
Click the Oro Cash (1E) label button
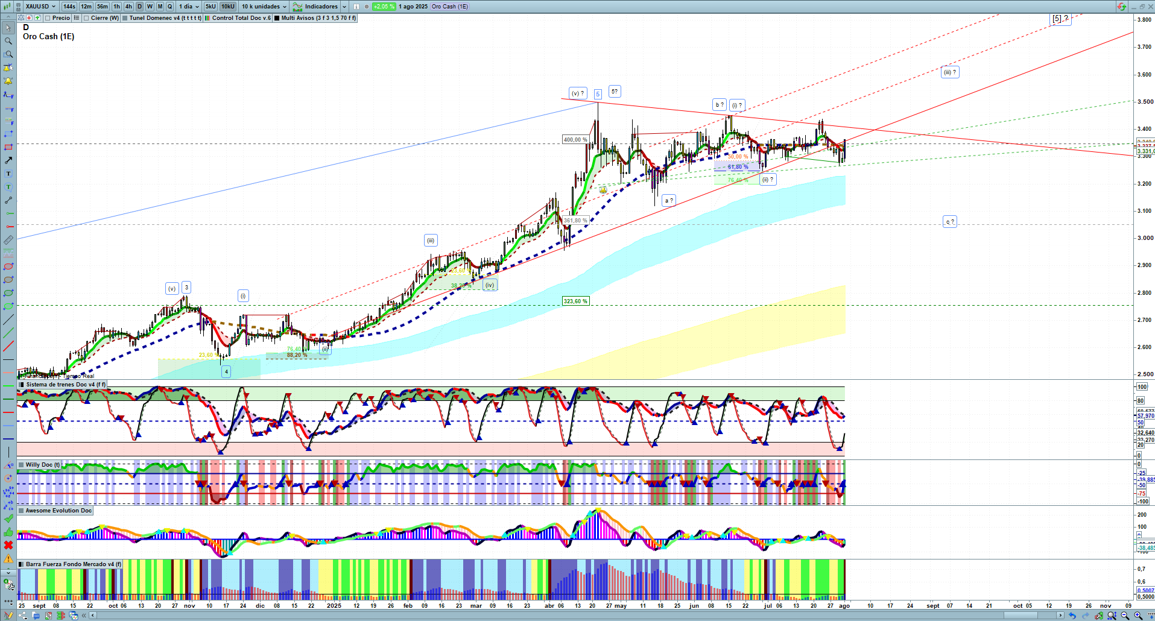coord(449,7)
